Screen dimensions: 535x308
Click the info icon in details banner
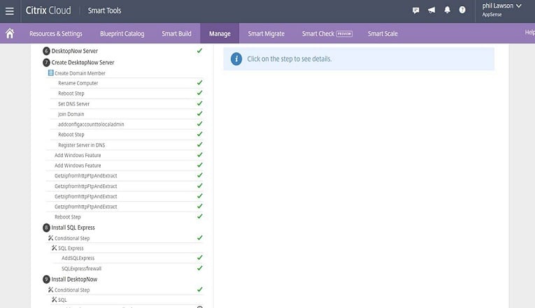click(236, 59)
